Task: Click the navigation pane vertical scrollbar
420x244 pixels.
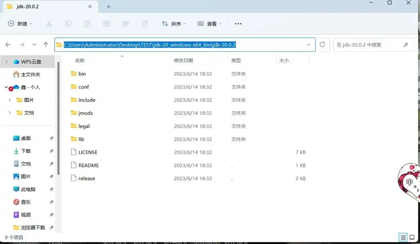Action: pos(58,118)
